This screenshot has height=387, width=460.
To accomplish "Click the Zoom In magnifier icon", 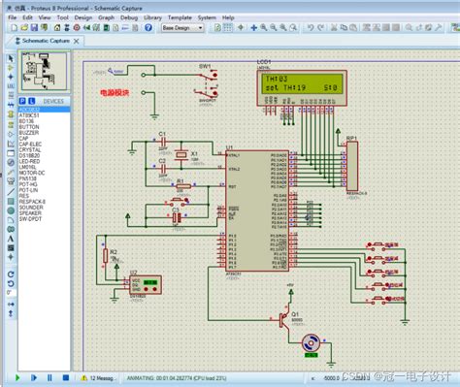I will (x=264, y=28).
